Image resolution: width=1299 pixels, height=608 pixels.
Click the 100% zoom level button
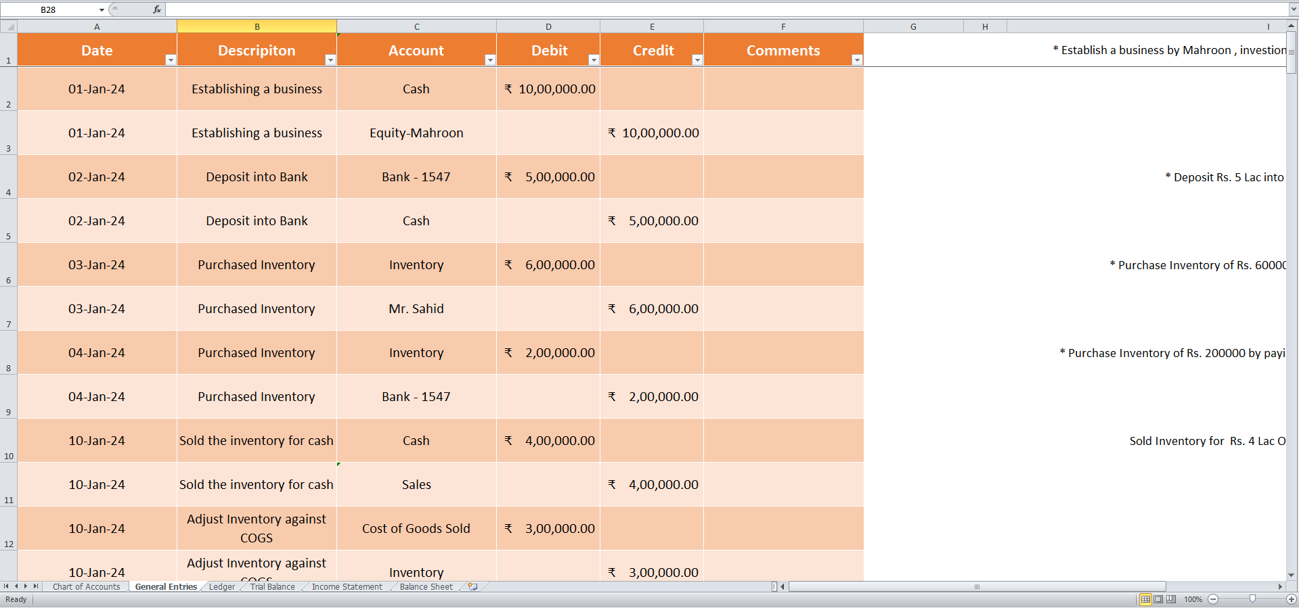click(1193, 599)
